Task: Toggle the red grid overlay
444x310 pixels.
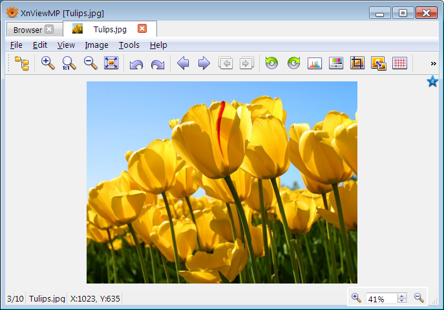Action: coord(399,63)
